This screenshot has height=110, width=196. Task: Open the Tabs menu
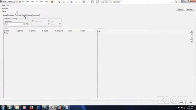point(42,2)
